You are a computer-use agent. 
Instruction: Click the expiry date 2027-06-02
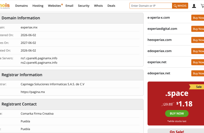coord(28,43)
